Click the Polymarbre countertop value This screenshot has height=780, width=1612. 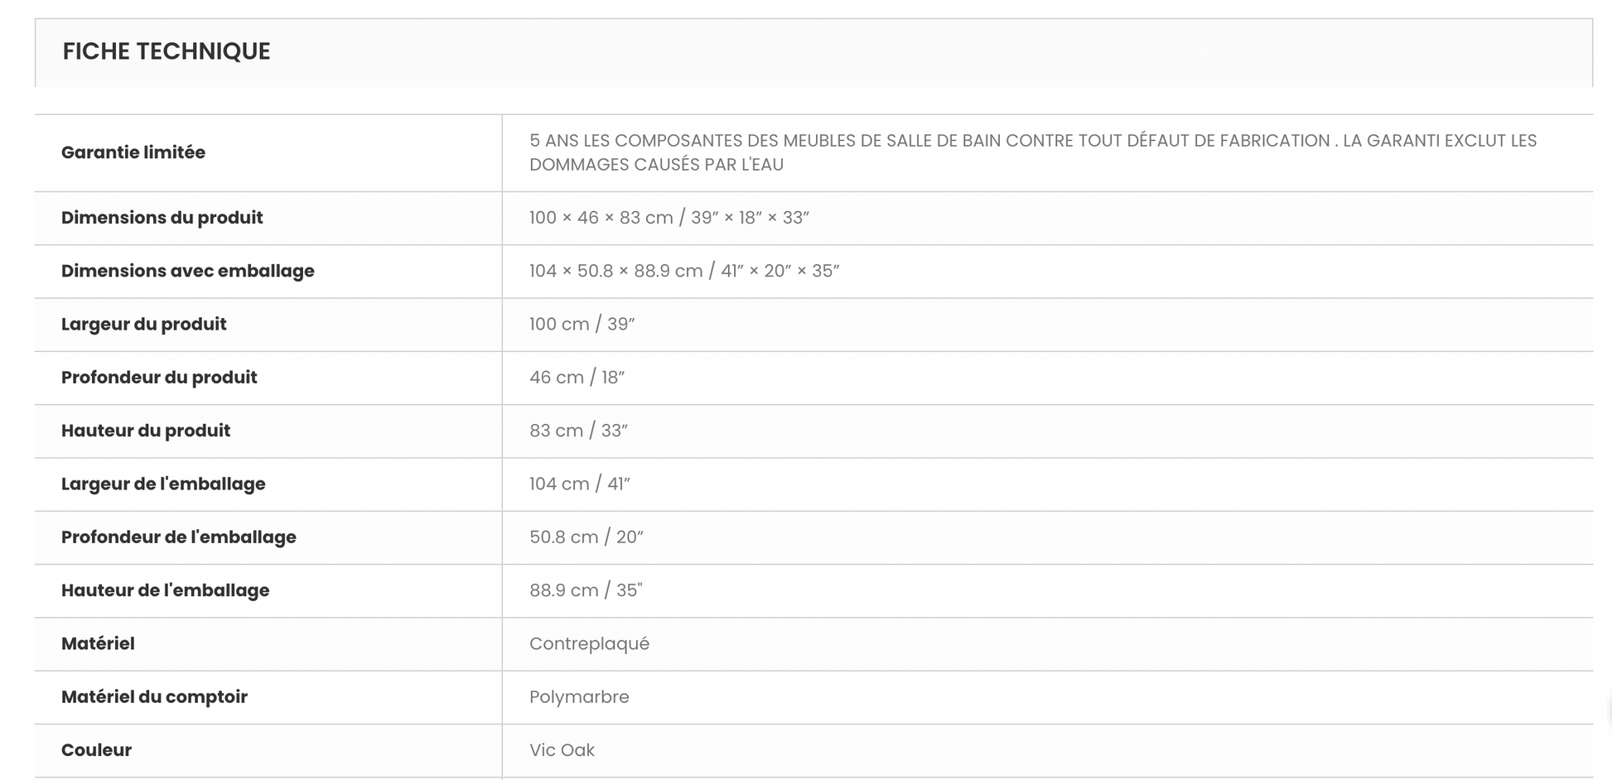(580, 697)
